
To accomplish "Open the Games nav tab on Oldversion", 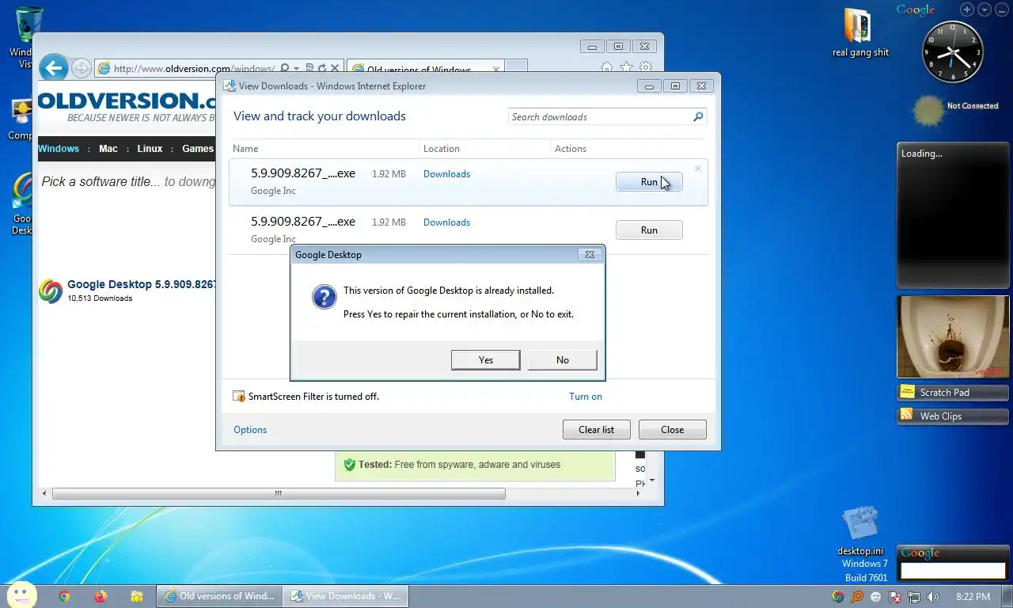I will point(198,149).
